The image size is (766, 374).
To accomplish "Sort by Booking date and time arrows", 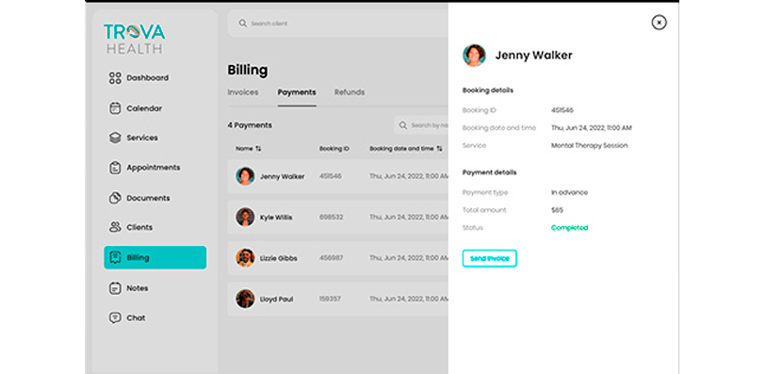I will (440, 149).
